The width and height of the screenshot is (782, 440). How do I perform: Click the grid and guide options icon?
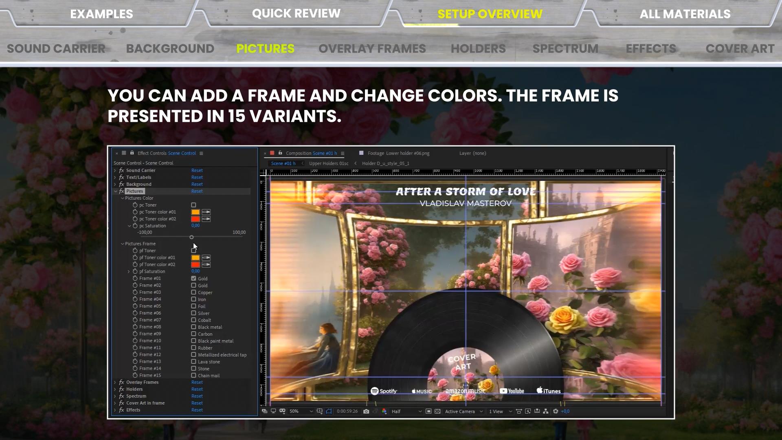[319, 411]
